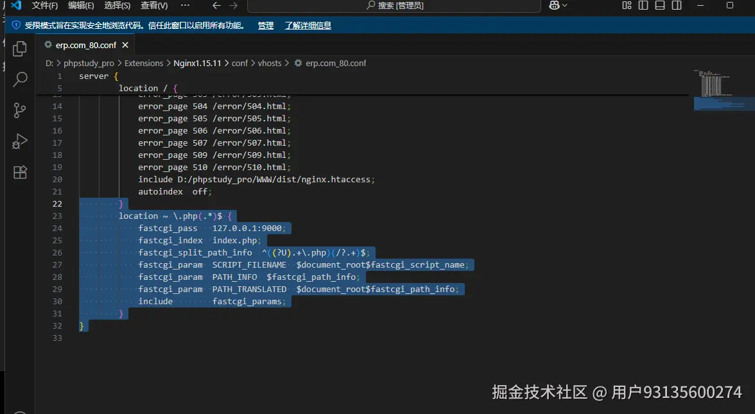Go back with the left arrow
This screenshot has height=414, width=755.
[x=217, y=5]
